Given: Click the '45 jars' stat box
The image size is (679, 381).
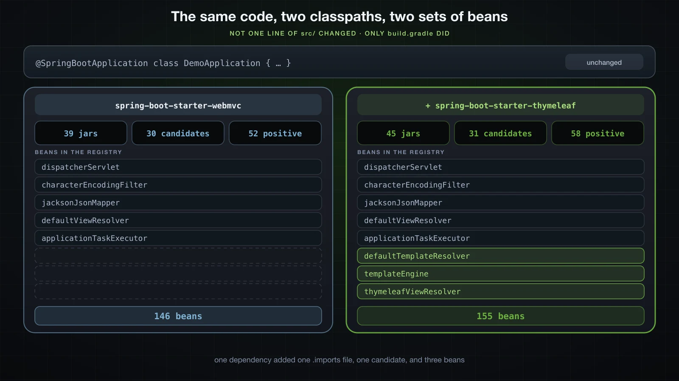Looking at the screenshot, I should click(x=403, y=133).
